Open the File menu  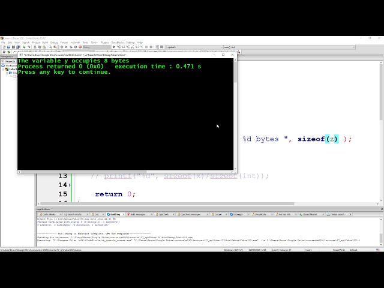(x=3, y=43)
